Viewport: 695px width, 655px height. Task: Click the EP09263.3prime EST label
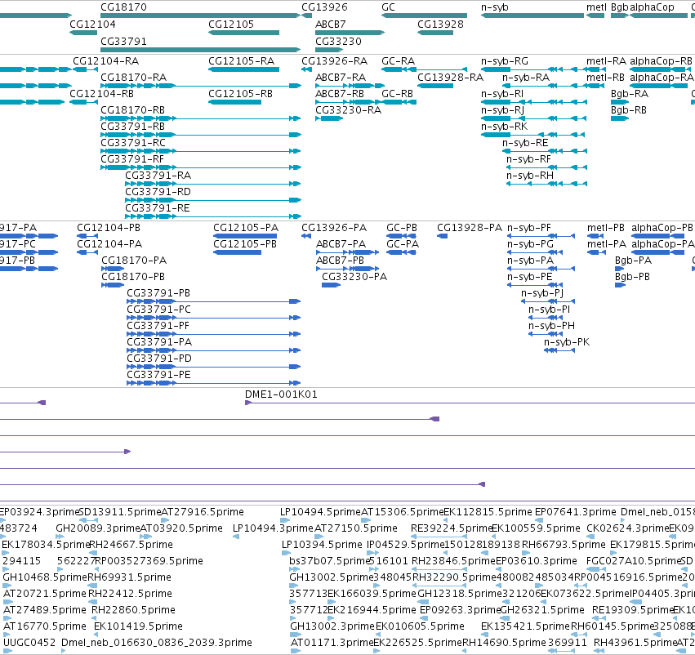coord(461,610)
